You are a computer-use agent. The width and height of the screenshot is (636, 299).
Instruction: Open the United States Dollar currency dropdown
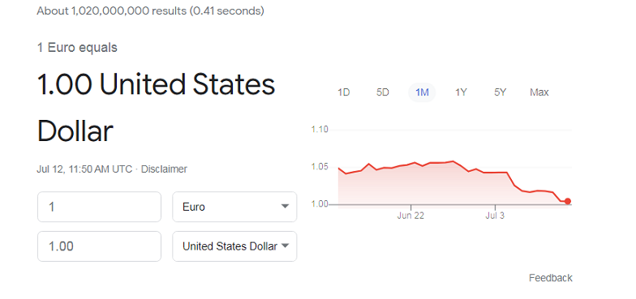(234, 246)
